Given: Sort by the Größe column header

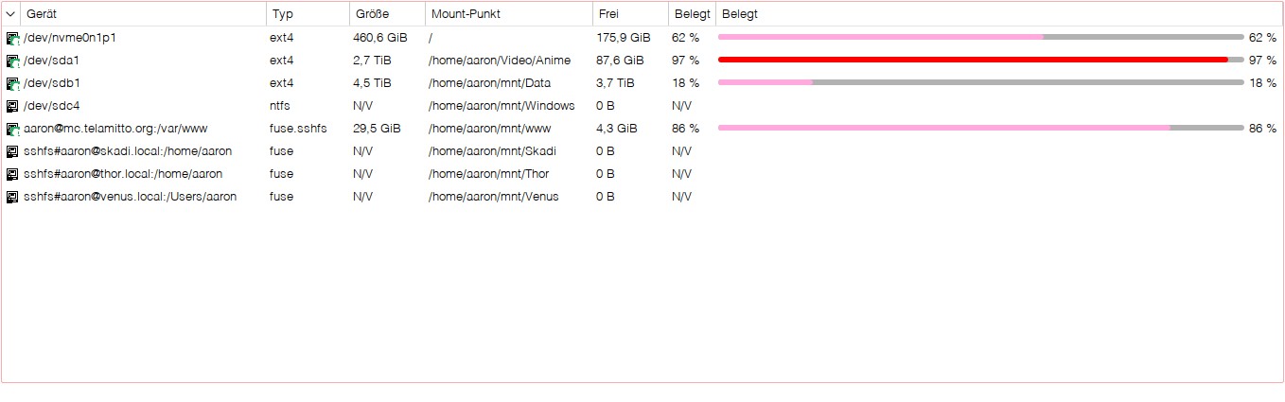Looking at the screenshot, I should [387, 14].
